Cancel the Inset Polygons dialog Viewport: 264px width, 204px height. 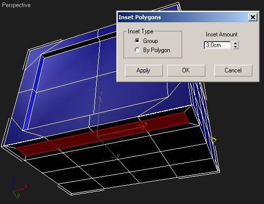pos(233,70)
